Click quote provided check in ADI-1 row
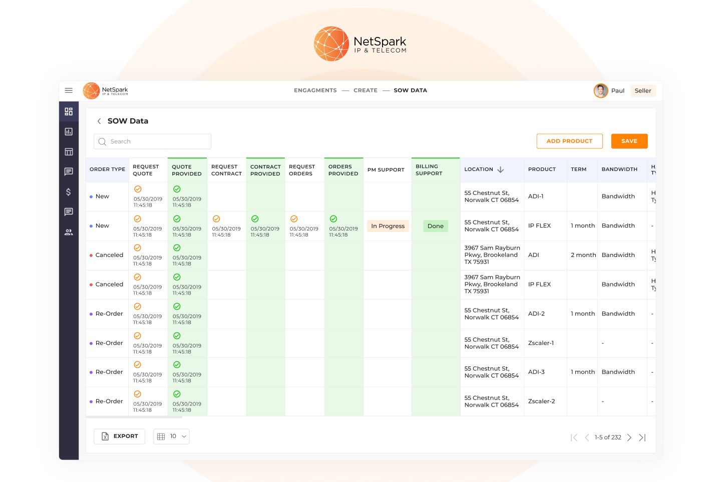 coord(177,189)
